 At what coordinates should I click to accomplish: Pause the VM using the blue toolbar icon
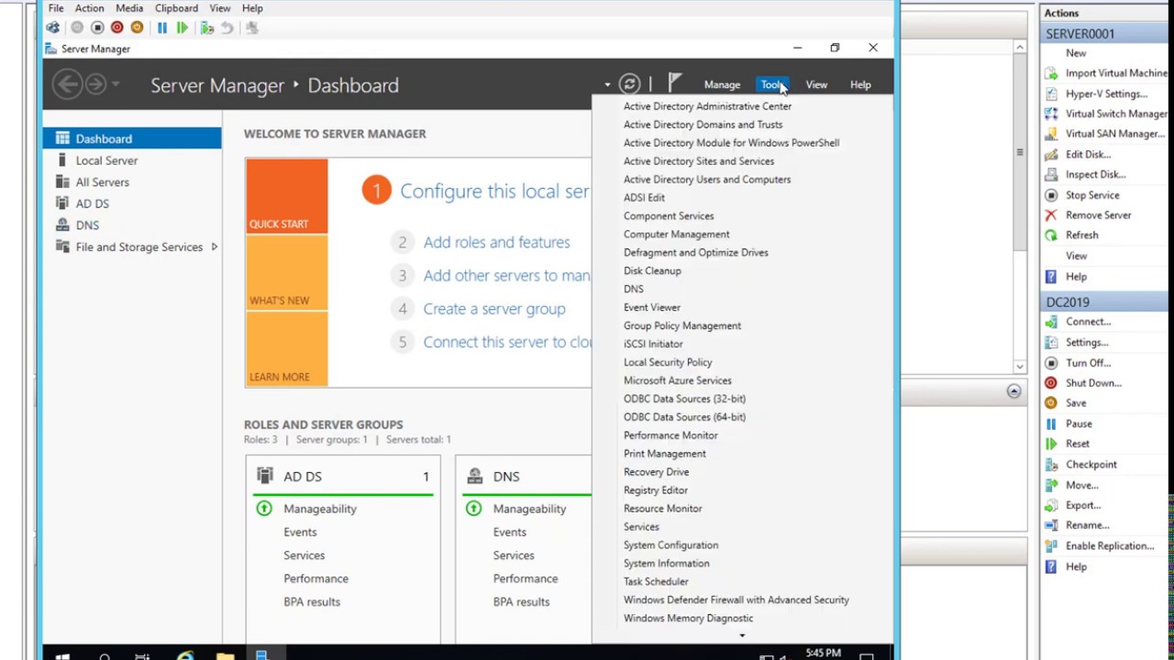(162, 27)
